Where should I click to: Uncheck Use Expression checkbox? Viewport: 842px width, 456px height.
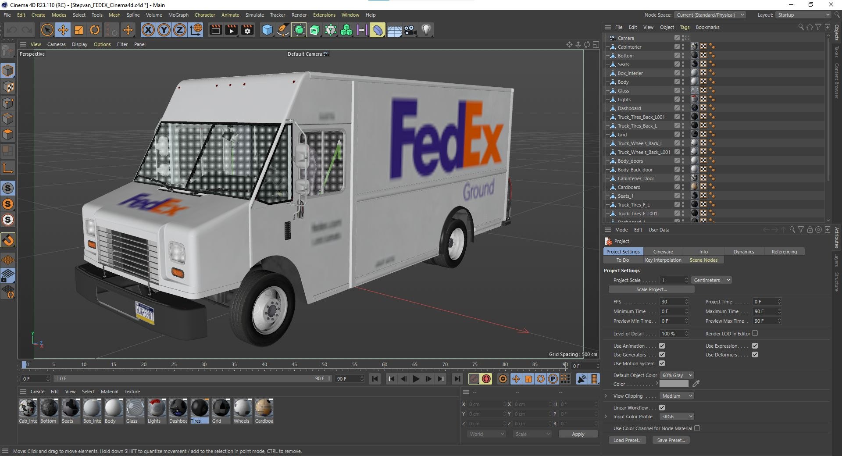755,346
